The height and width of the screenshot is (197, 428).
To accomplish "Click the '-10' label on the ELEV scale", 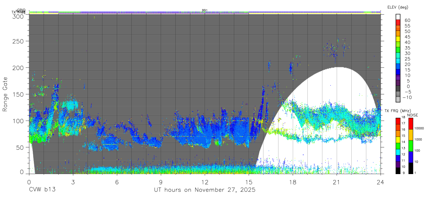I will point(406,97).
